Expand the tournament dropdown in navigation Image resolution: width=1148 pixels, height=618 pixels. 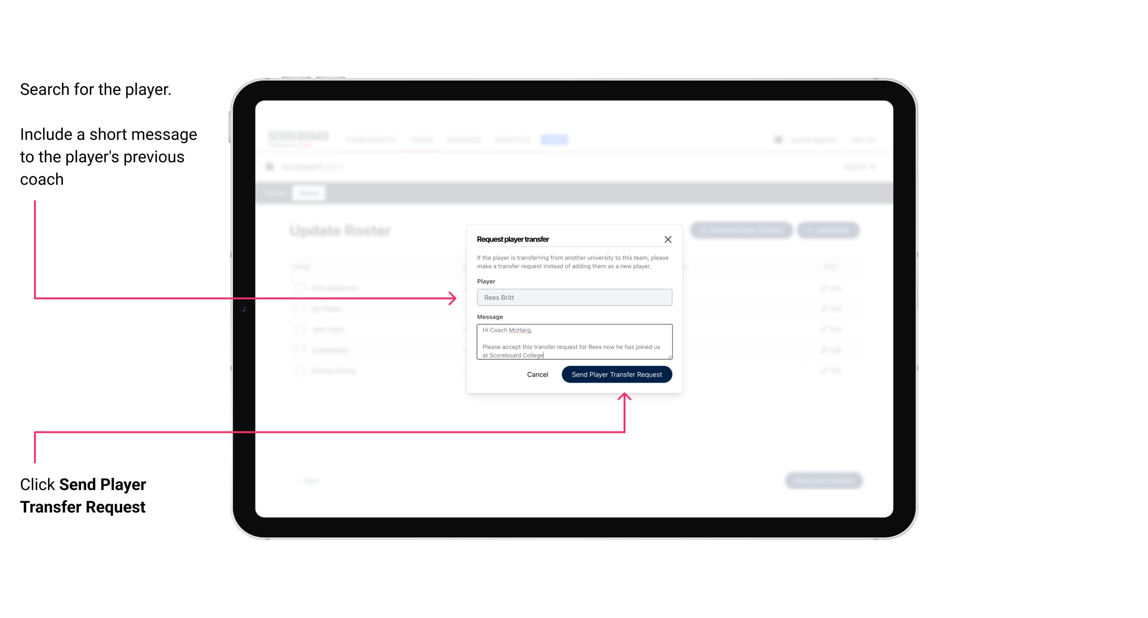[373, 139]
